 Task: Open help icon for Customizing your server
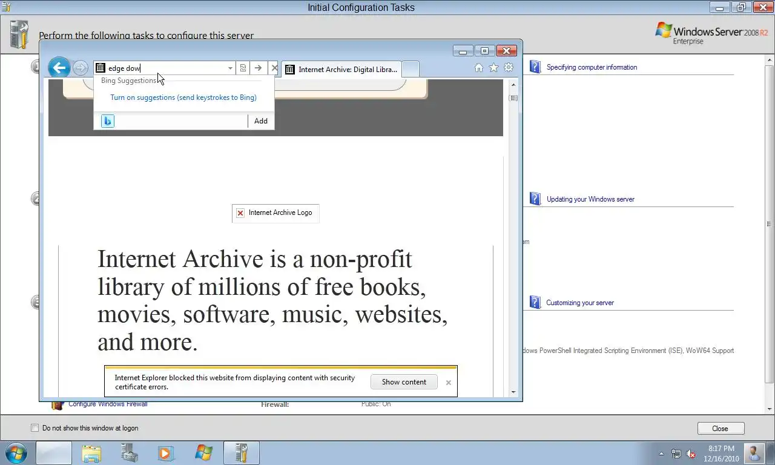(535, 302)
